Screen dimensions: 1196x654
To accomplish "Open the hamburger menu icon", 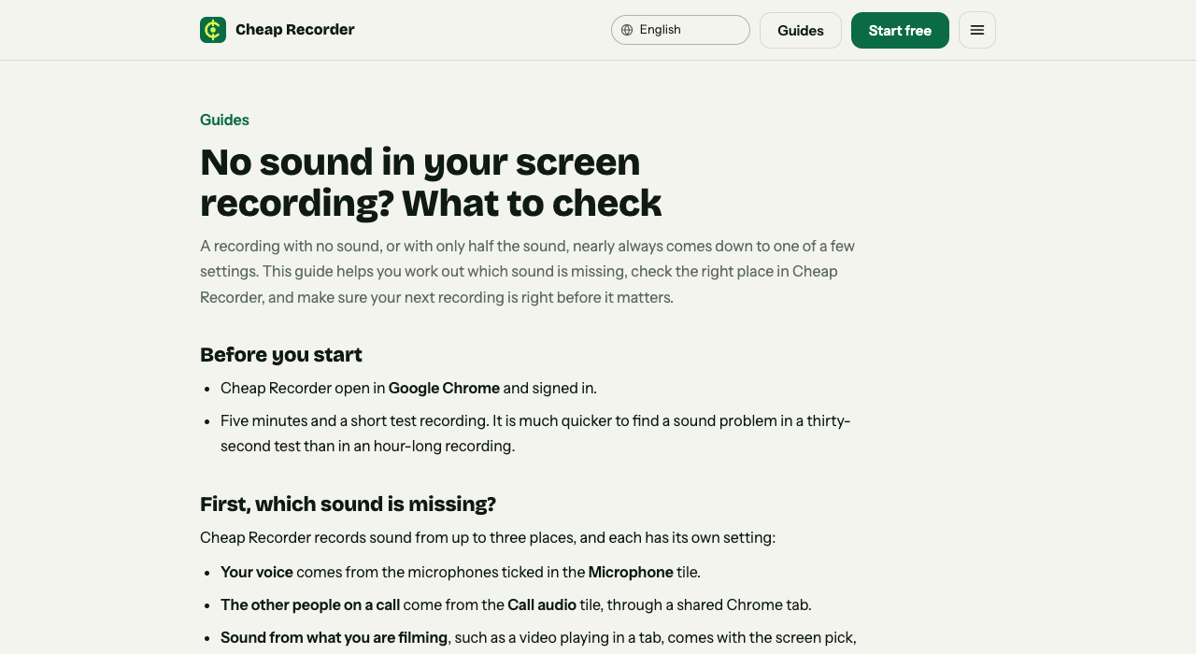I will tap(977, 30).
